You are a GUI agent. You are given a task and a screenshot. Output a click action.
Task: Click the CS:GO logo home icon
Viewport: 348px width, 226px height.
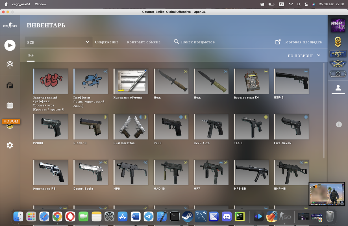[10, 26]
